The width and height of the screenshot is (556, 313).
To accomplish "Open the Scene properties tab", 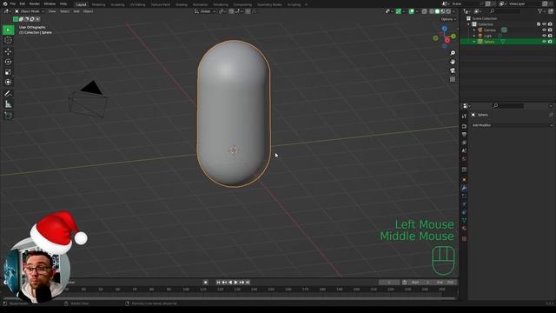I will click(x=464, y=150).
